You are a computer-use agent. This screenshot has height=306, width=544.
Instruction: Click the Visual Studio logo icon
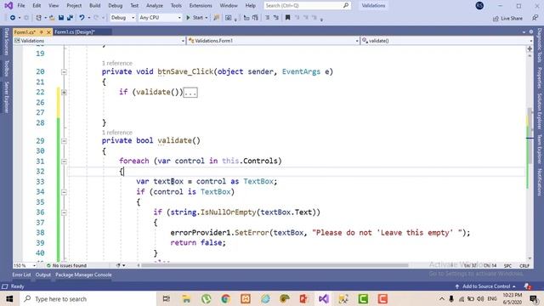click(8, 6)
